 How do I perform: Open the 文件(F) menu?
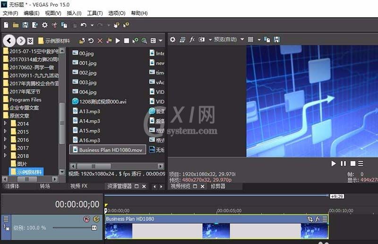point(10,13)
